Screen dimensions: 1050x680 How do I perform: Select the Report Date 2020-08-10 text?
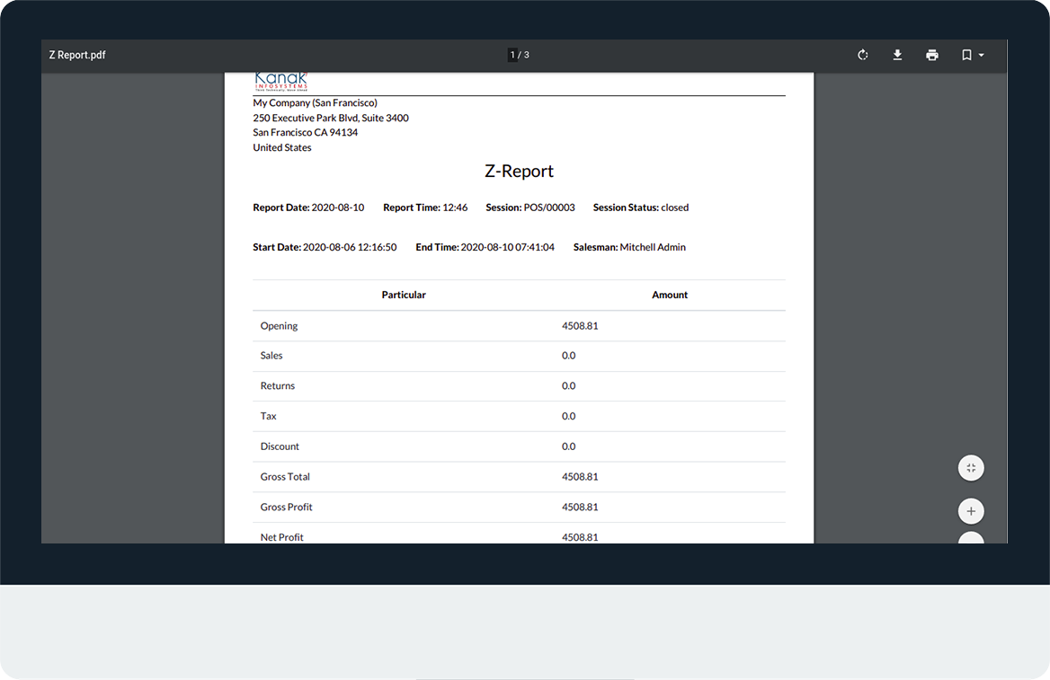tap(308, 208)
